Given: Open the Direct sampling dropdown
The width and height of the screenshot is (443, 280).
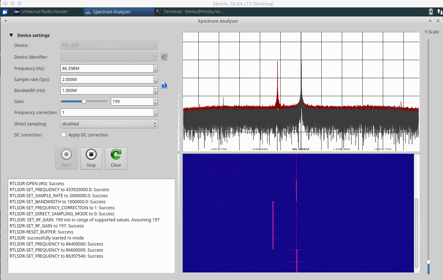Looking at the screenshot, I should pyautogui.click(x=109, y=124).
